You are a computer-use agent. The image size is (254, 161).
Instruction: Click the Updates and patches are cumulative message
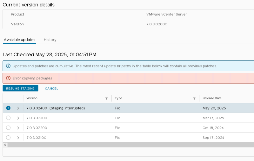(115, 66)
